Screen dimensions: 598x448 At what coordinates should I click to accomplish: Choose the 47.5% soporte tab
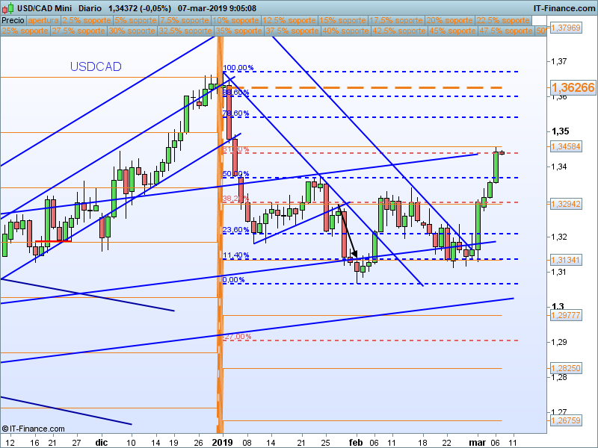506,31
